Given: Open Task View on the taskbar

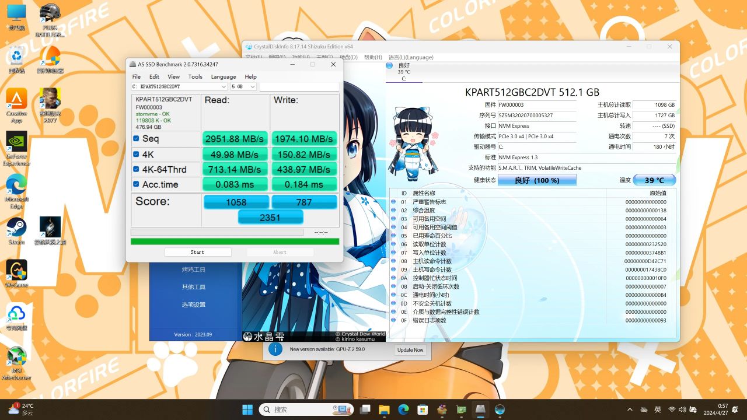Looking at the screenshot, I should (x=366, y=409).
